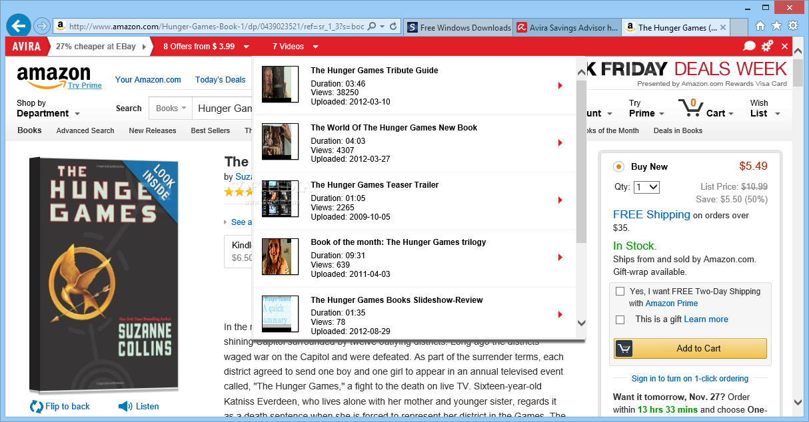Open Teaser Trailer video thumbnail
The image size is (809, 422).
click(280, 199)
